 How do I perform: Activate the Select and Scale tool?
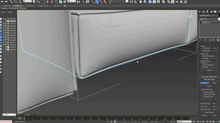coord(60,2)
